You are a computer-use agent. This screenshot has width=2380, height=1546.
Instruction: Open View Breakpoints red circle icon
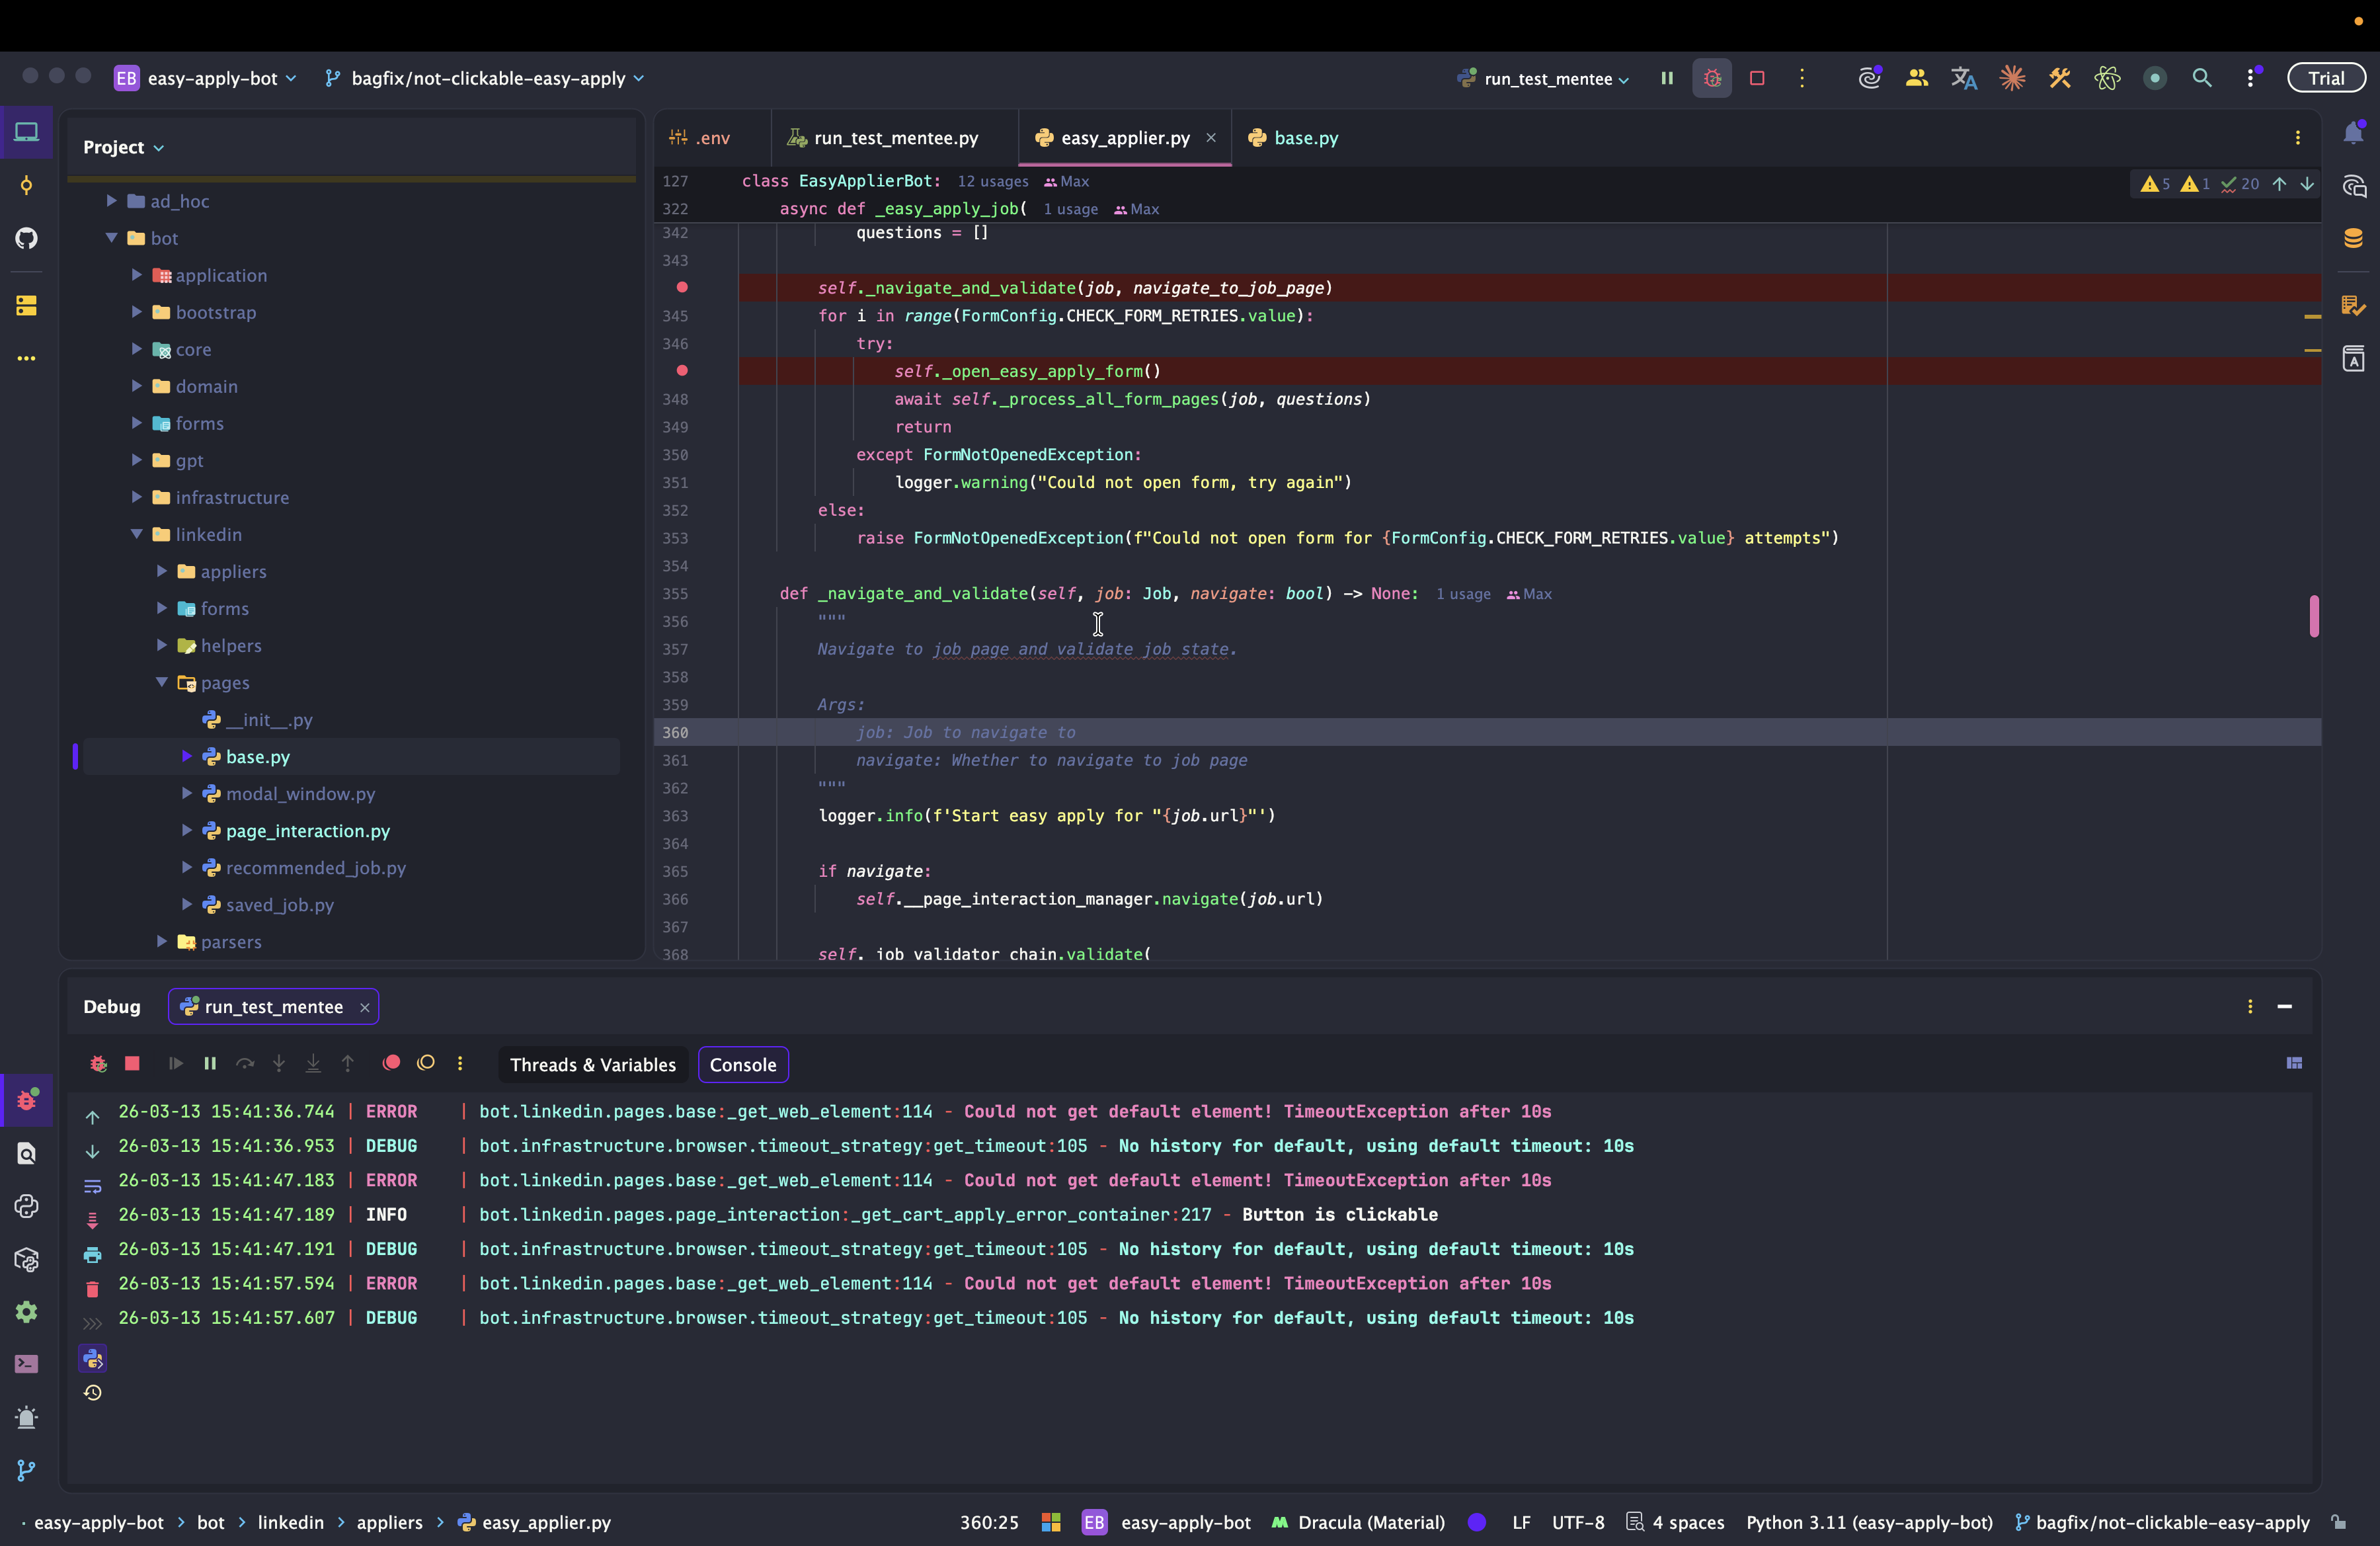tap(392, 1063)
